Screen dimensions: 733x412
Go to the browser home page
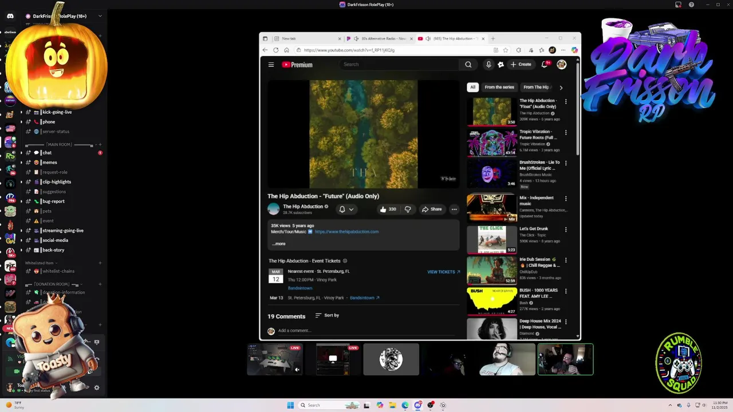[286, 50]
